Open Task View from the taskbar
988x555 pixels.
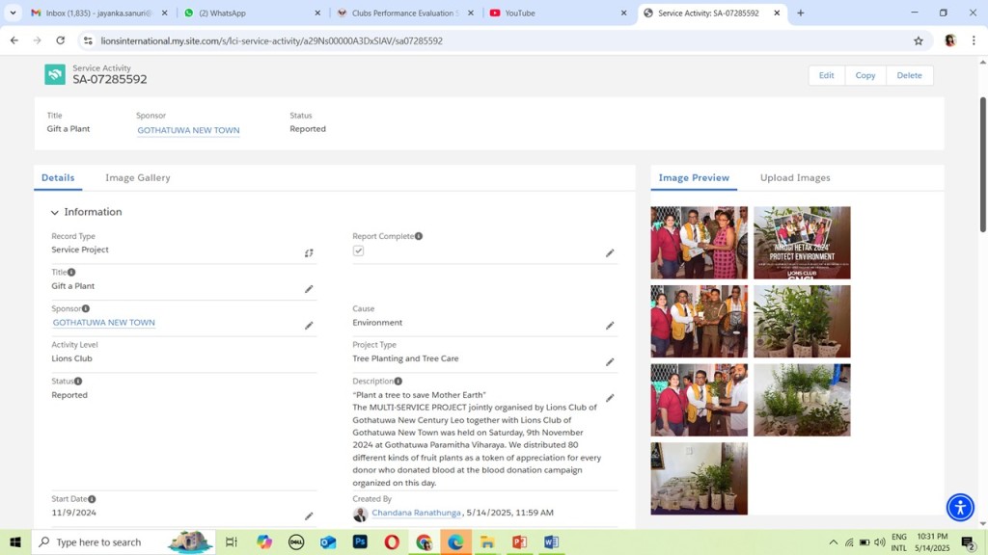pos(232,542)
